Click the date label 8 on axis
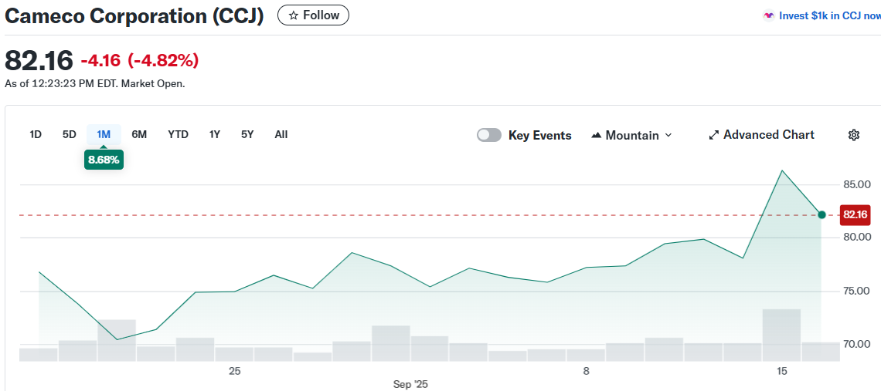The height and width of the screenshot is (391, 881). [586, 371]
